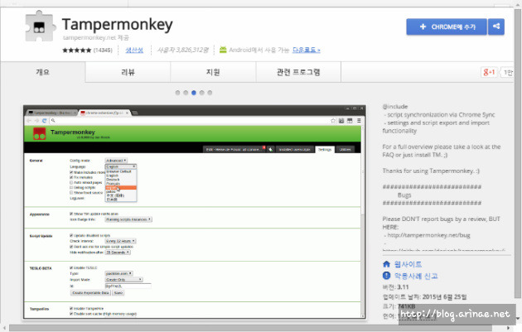The image size is (522, 332).
Task: Select the last screenshot carousel dot
Action: [x=210, y=93]
